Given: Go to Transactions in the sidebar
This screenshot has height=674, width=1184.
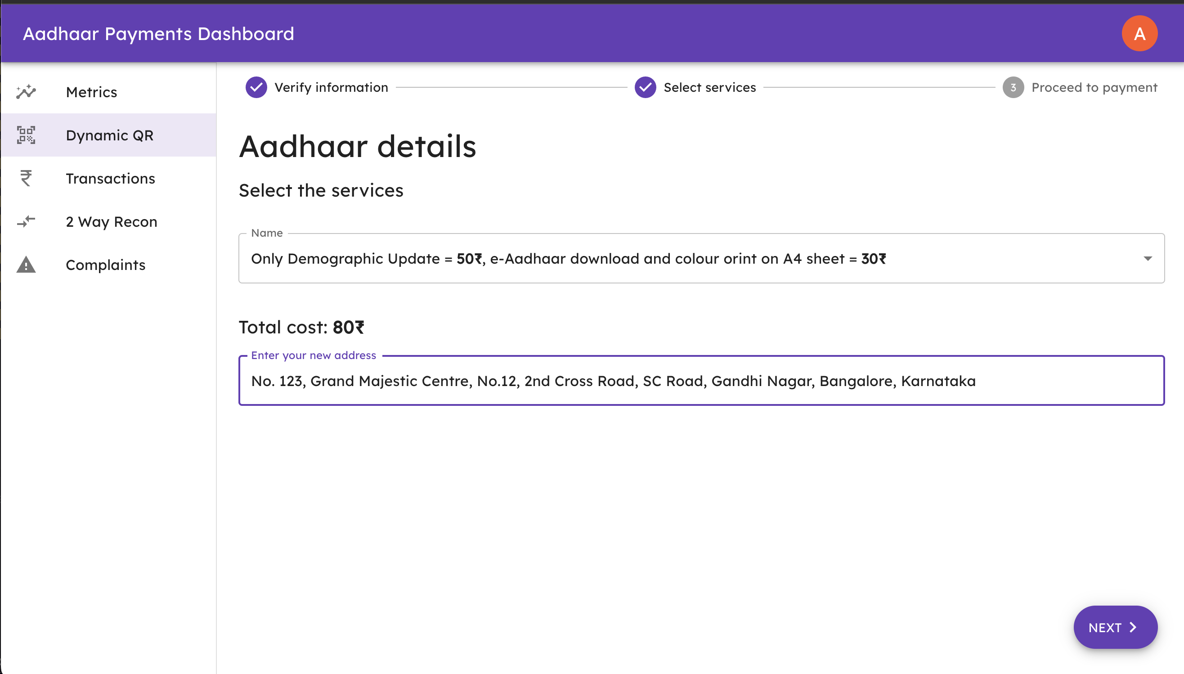Looking at the screenshot, I should click(x=110, y=179).
